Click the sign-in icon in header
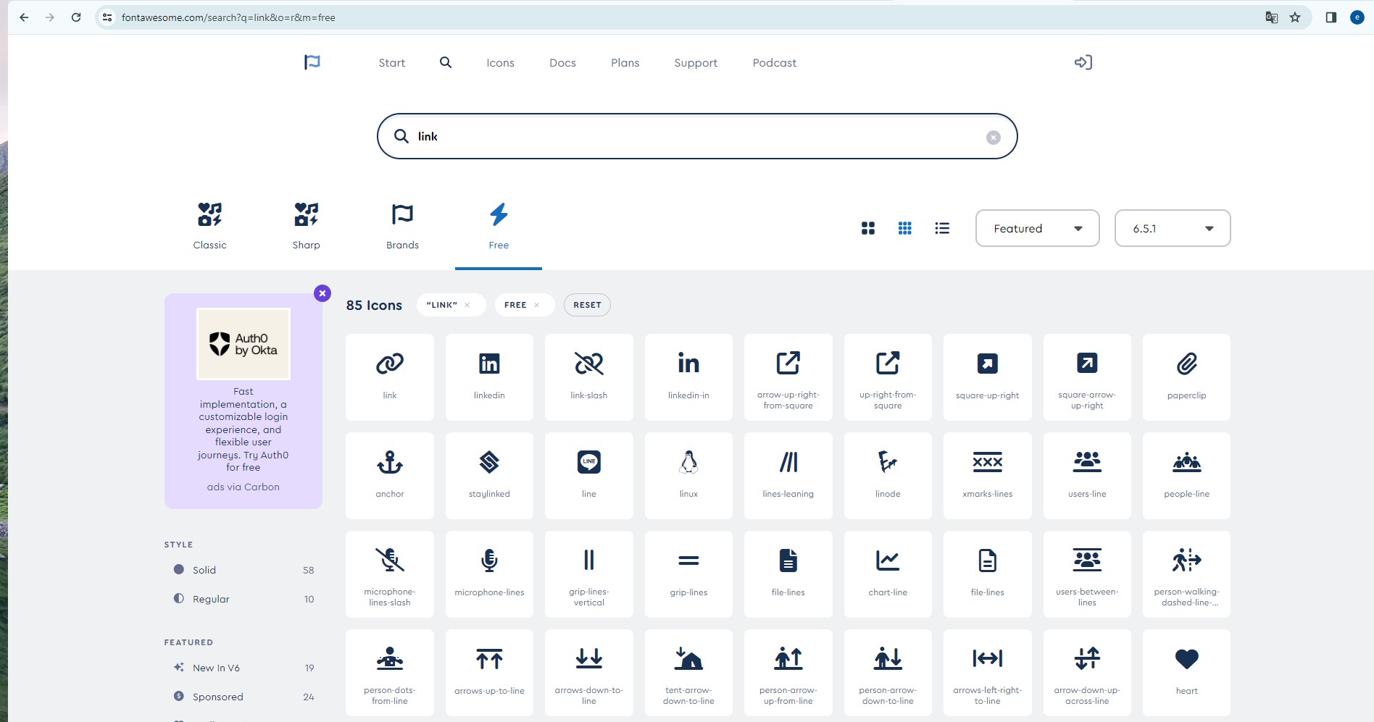This screenshot has height=722, width=1374. click(1083, 62)
